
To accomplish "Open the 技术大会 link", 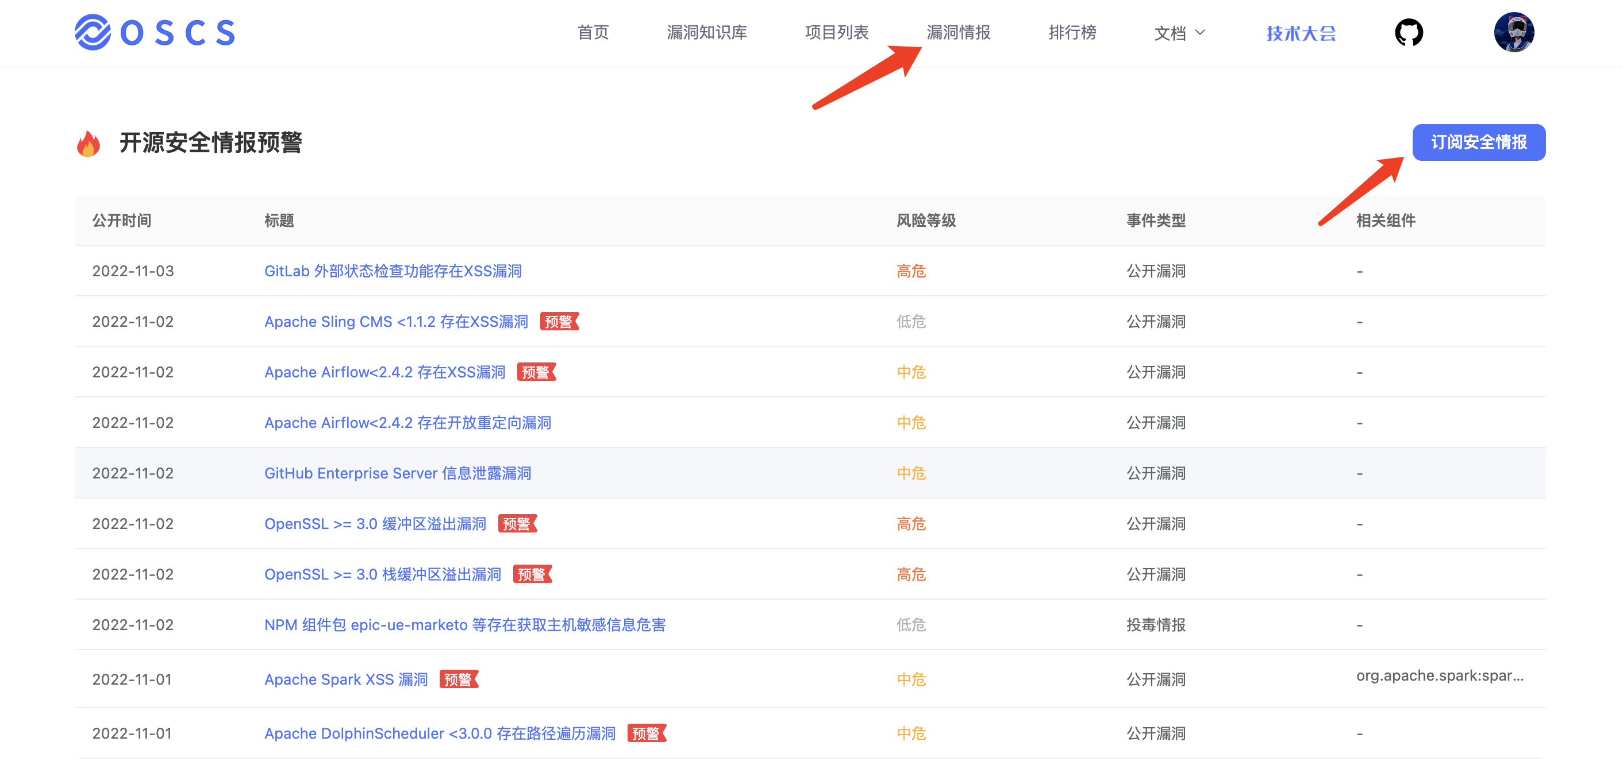I will pyautogui.click(x=1301, y=33).
